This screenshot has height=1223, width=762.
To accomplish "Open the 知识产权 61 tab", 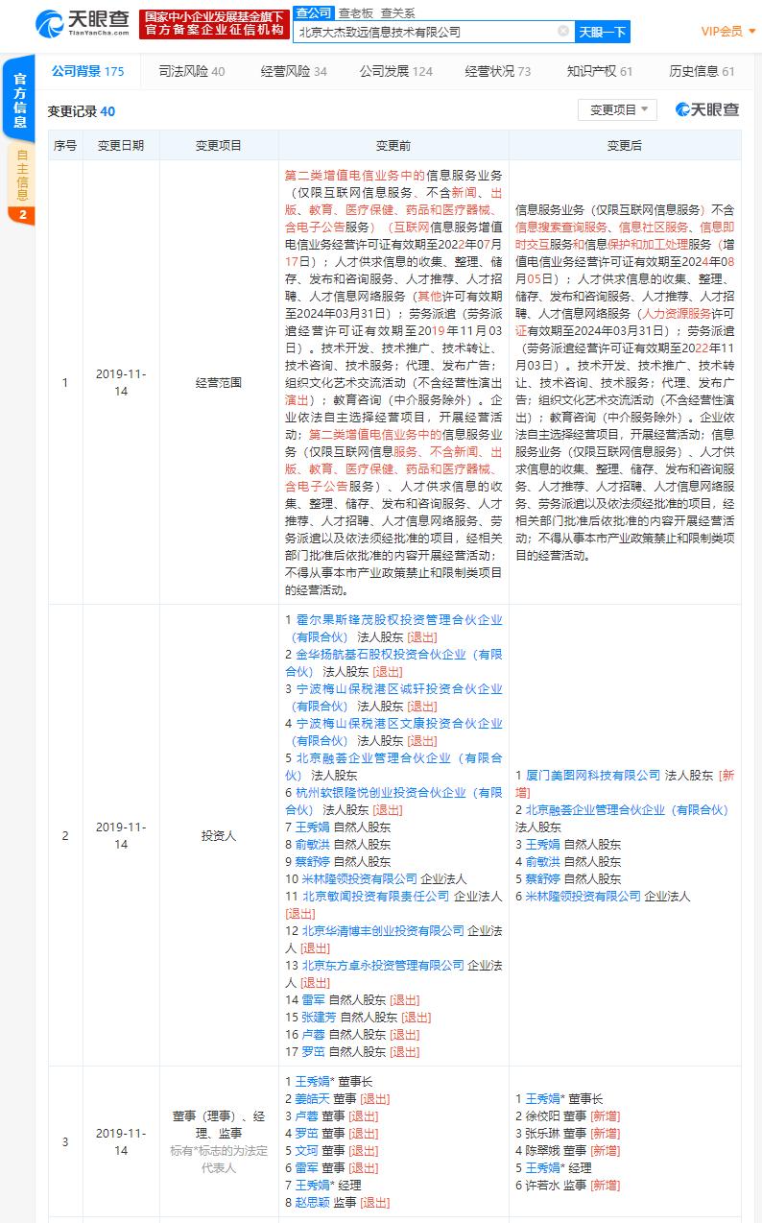I will click(x=599, y=71).
